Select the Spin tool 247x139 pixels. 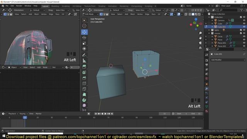84,100
